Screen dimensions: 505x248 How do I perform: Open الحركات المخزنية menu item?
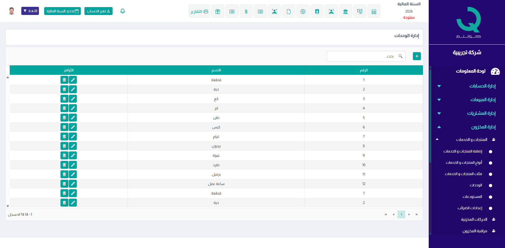[474, 219]
